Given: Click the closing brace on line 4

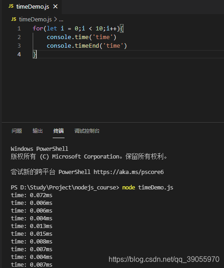Looking at the screenshot, I should point(35,55).
